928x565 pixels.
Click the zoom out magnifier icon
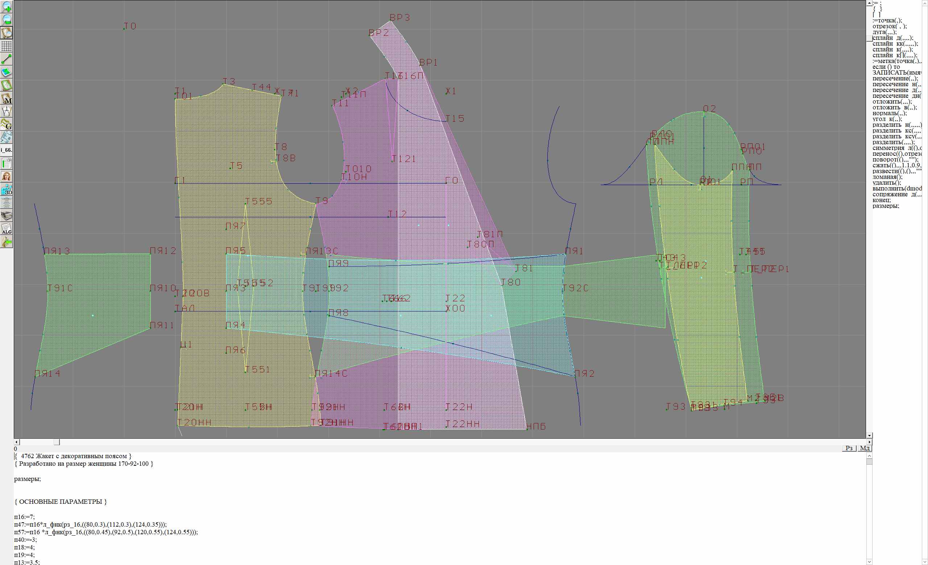(7, 20)
